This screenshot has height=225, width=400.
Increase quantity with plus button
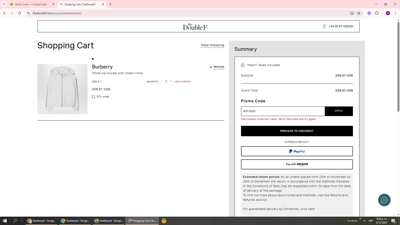click(x=171, y=82)
